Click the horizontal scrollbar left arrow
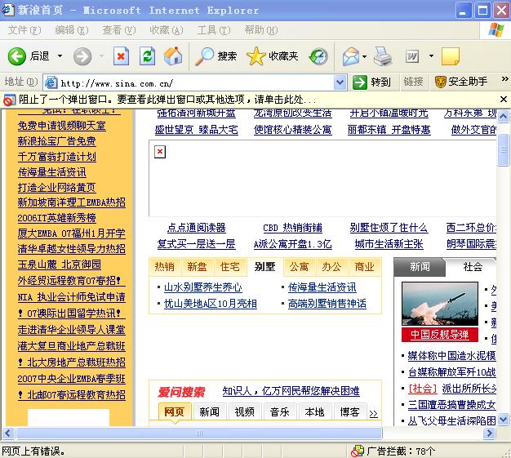511x458 pixels. click(x=8, y=434)
